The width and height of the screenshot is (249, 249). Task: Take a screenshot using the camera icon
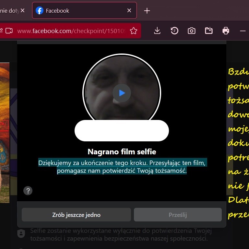192,31
